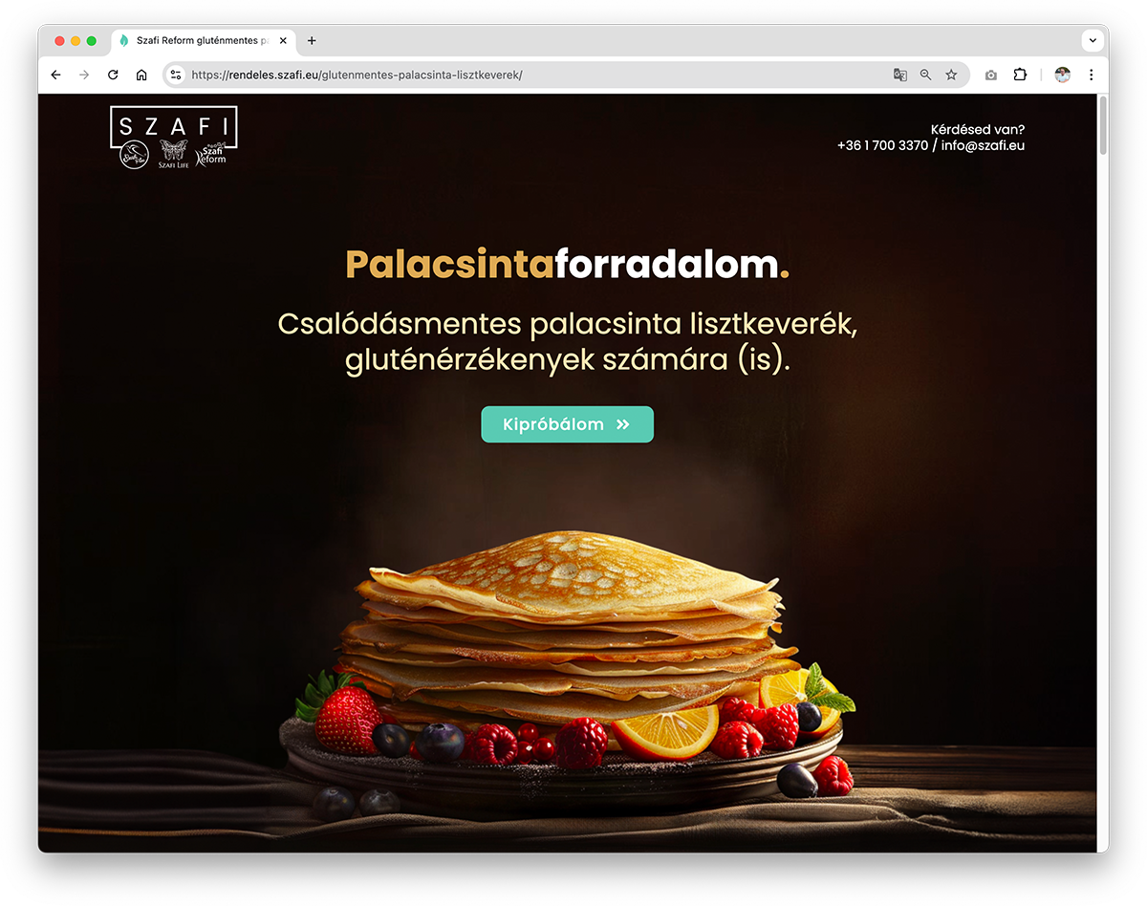Reload the page with the refresh icon
This screenshot has width=1147, height=906.
[113, 75]
